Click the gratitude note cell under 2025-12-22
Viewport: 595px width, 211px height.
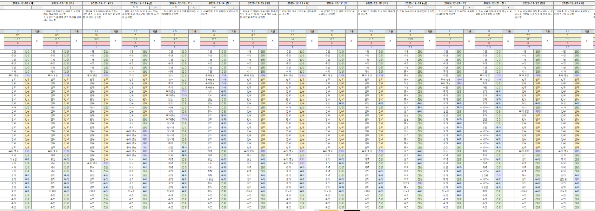click(x=534, y=19)
